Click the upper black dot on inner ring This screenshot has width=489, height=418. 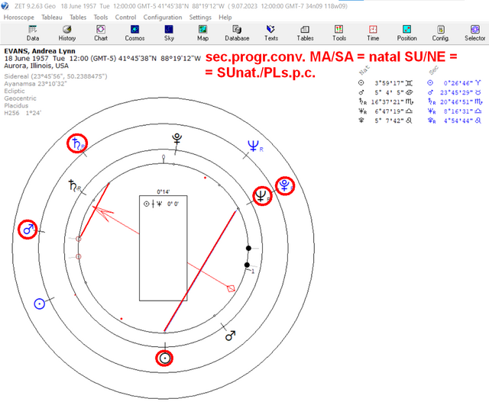pyautogui.click(x=248, y=248)
